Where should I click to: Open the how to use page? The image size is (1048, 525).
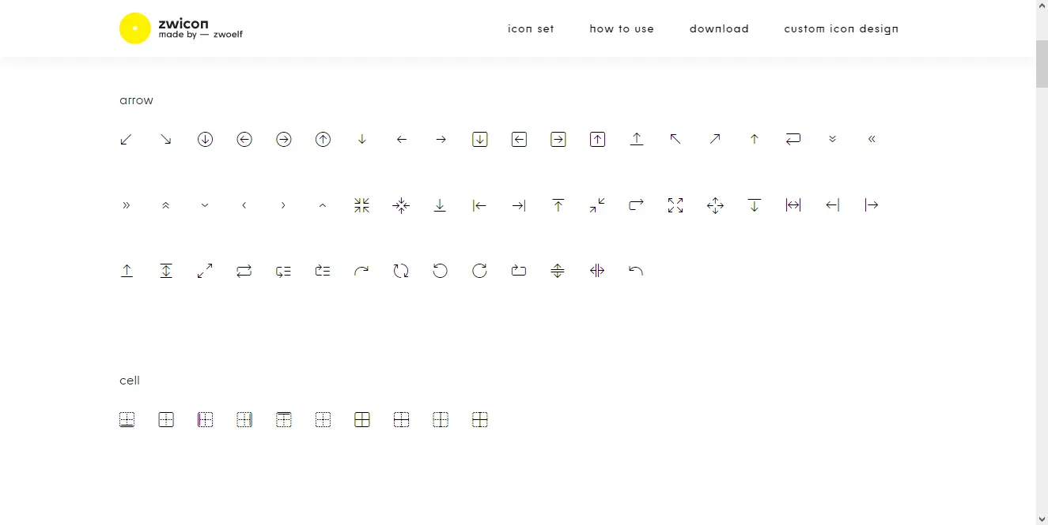pyautogui.click(x=622, y=29)
